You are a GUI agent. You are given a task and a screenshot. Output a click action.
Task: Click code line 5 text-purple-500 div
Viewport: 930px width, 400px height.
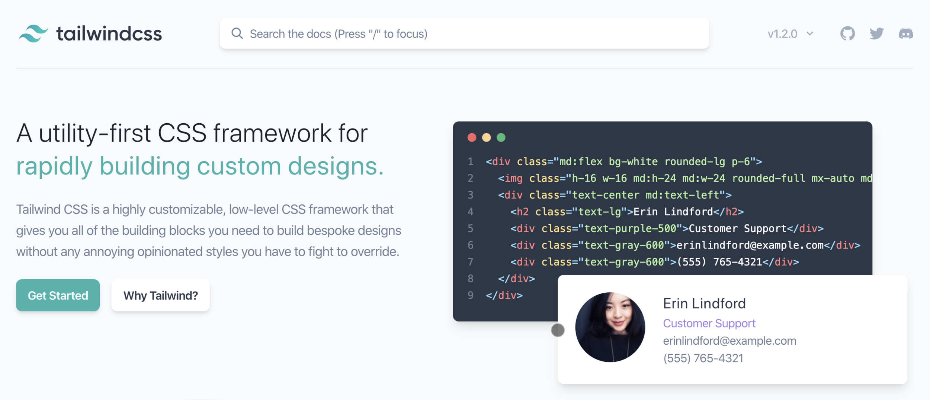pyautogui.click(x=667, y=228)
